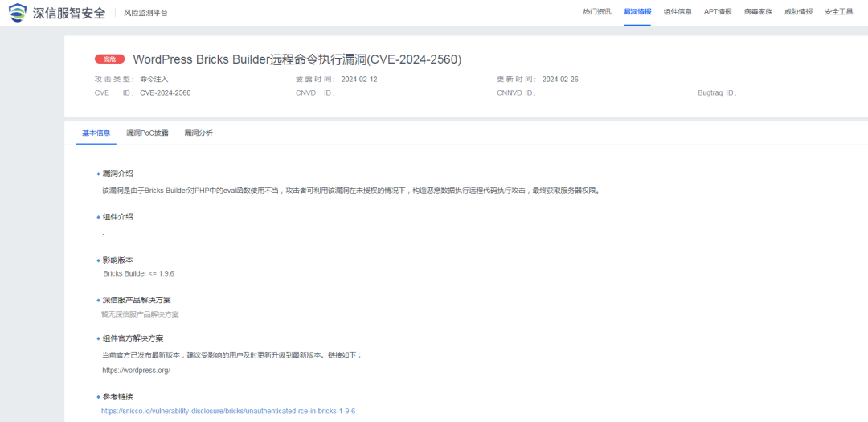Open the snicco.io reference link

(228, 412)
